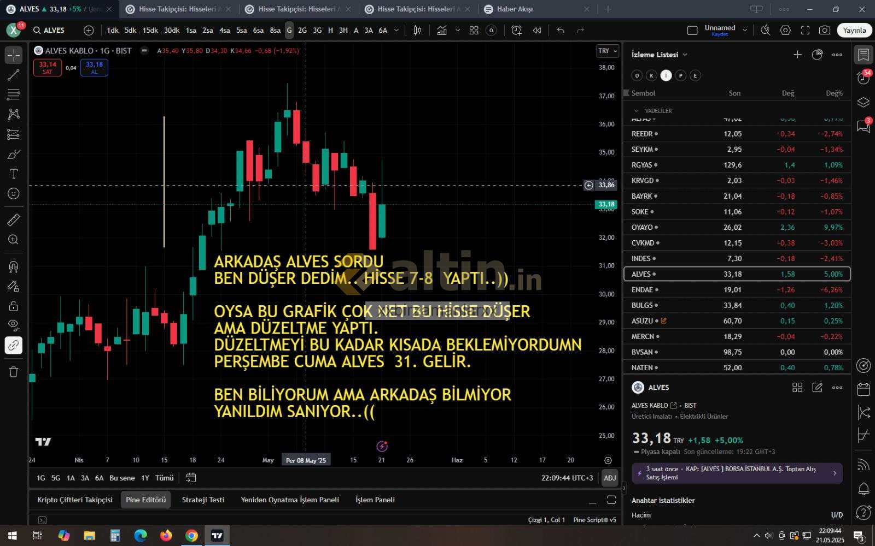The height and width of the screenshot is (546, 875).
Task: Open chart settings hexagon icon
Action: [x=785, y=31]
